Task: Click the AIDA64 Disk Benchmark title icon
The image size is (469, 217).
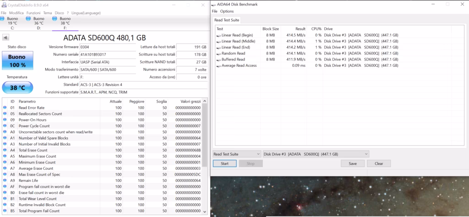Action: (x=213, y=5)
